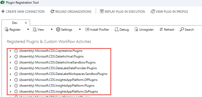
Task: Expand Microsoft.CDS.InsightsAppPlatform.SbPlugins assembly
Action: point(10,92)
